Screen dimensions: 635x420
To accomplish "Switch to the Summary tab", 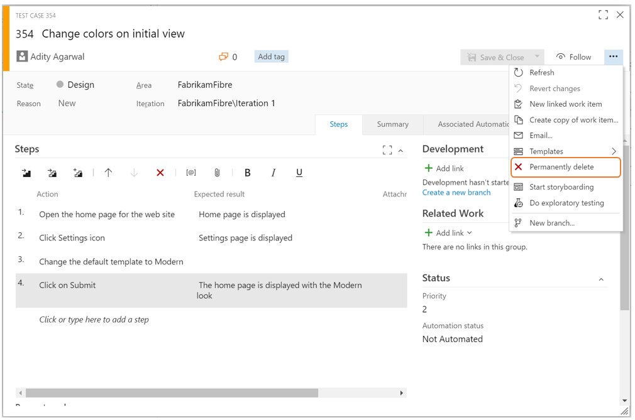I will coord(392,124).
